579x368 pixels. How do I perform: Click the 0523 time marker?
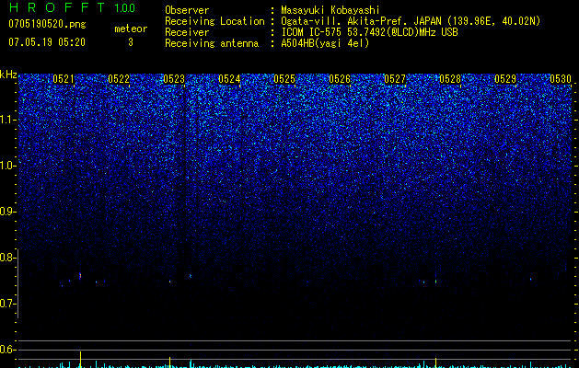[174, 79]
